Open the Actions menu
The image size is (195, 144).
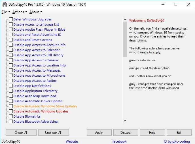(x=20, y=12)
